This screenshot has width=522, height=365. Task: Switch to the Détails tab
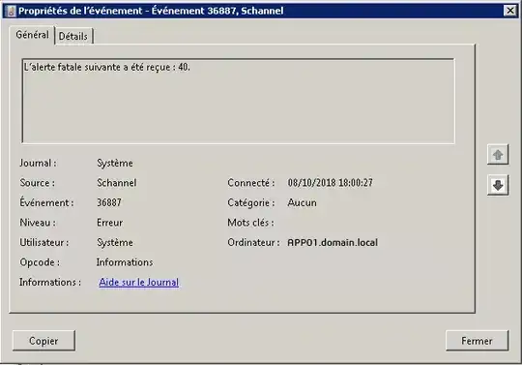[73, 36]
